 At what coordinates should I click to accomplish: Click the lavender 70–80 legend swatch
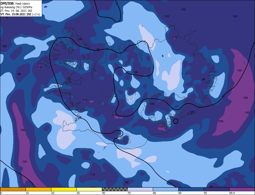(140, 189)
